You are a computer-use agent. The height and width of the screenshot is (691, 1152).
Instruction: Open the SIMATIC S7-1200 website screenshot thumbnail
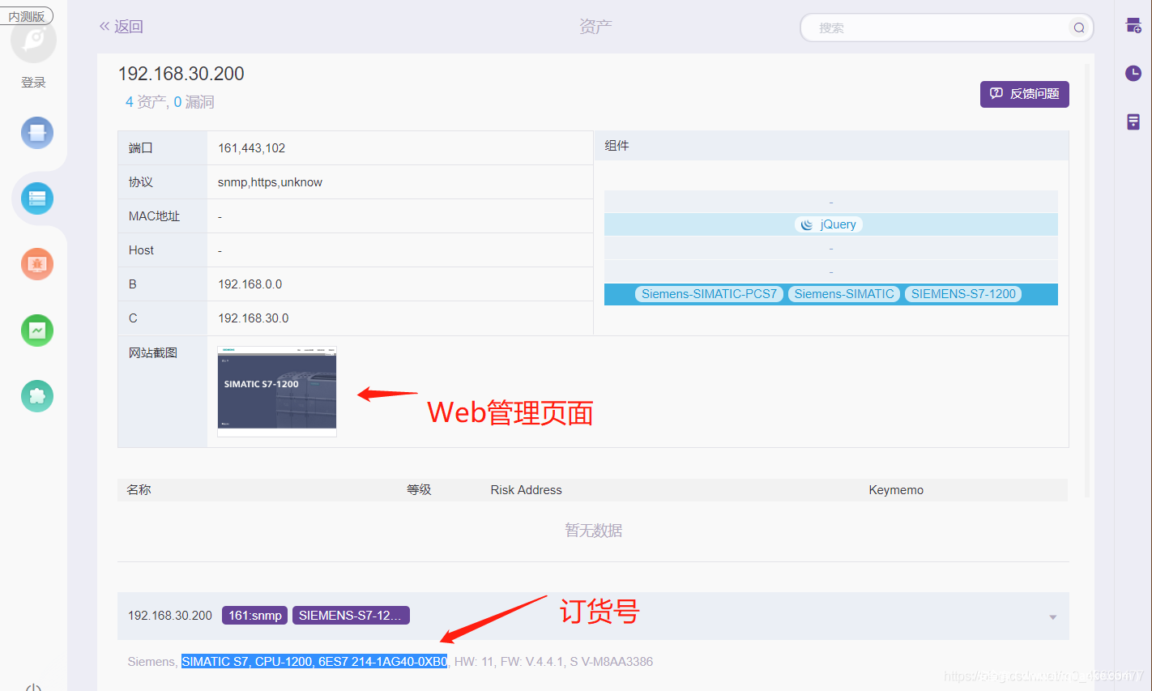(276, 390)
